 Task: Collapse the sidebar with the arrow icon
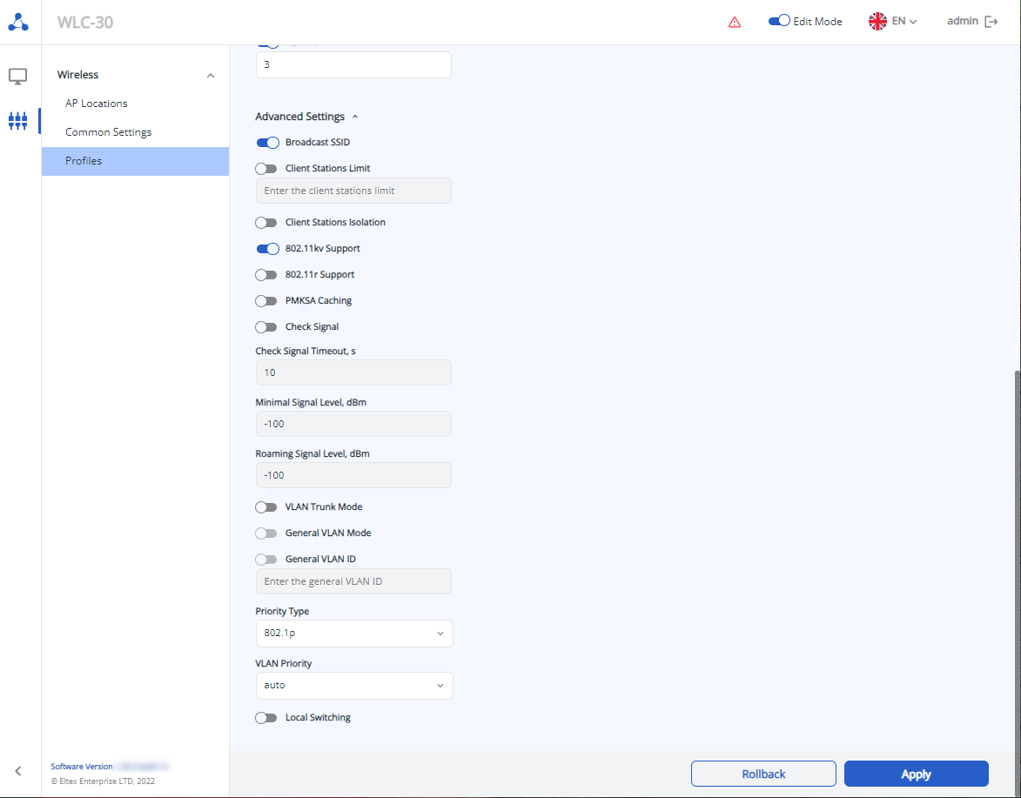click(x=18, y=771)
